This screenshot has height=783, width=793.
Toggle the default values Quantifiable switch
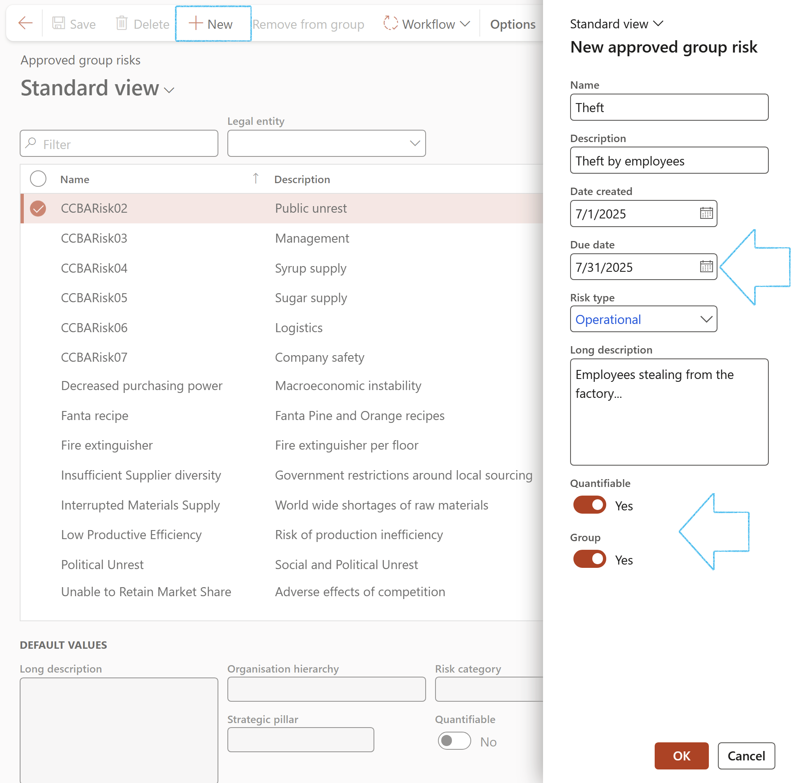(x=454, y=741)
